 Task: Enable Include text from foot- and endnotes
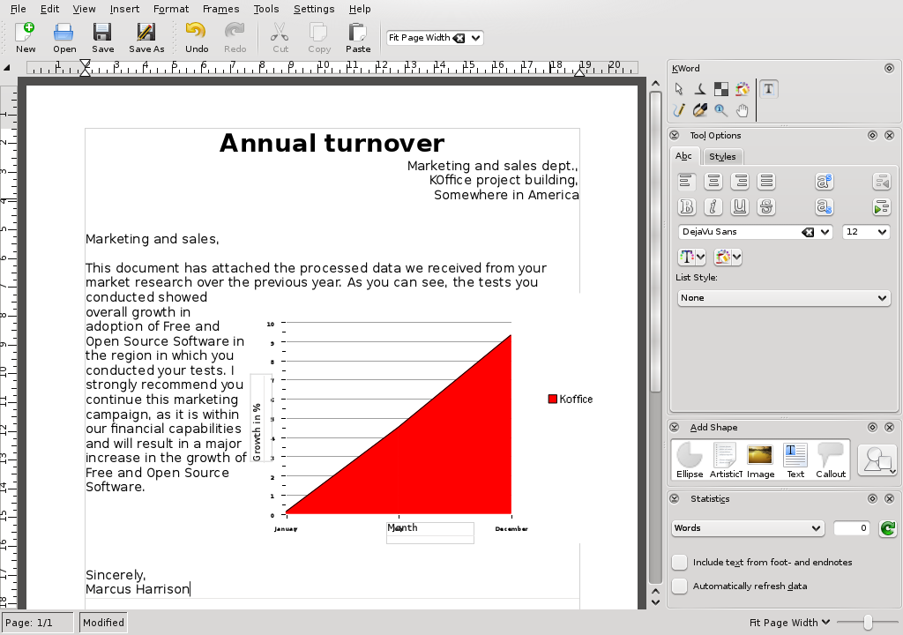tap(679, 562)
